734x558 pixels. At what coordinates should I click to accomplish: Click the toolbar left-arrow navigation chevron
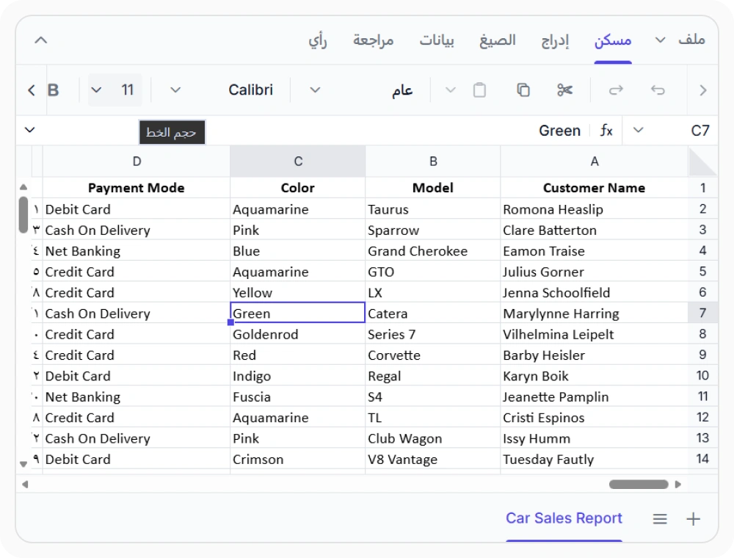tap(32, 90)
